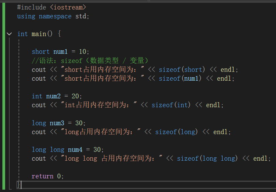Click the '#include <iostream>' line
The image size is (276, 192).
tap(52, 7)
